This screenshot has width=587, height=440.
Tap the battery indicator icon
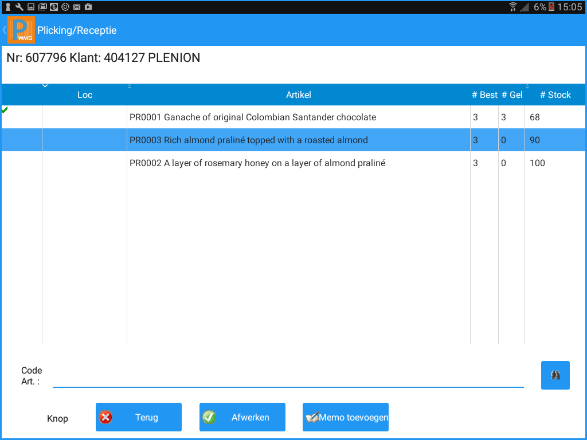551,7
